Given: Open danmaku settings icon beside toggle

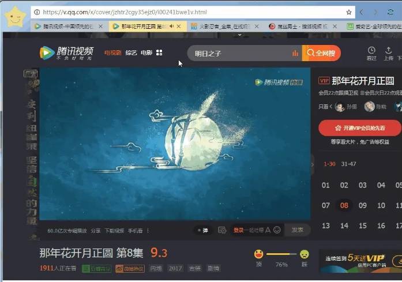Looking at the screenshot, I should (222, 230).
